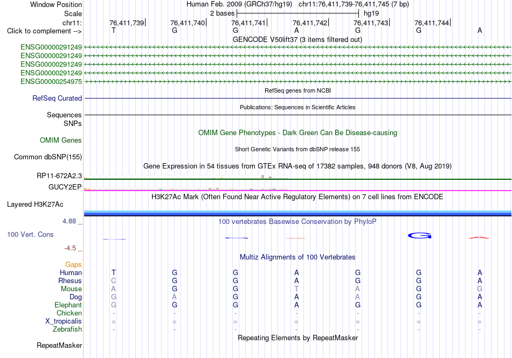Click the Scale label
Image resolution: width=512 pixels, height=358 pixels.
tap(73, 13)
